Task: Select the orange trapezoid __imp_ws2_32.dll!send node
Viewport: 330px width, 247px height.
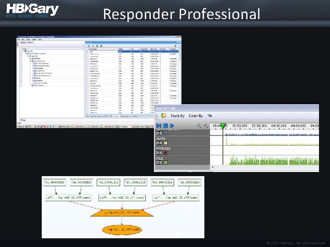Action: 122,213
